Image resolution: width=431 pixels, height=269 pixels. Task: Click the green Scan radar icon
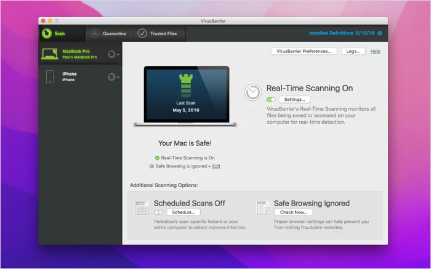(x=47, y=33)
